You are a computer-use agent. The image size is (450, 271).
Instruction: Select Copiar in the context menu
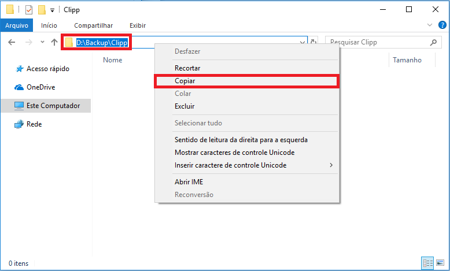point(246,81)
